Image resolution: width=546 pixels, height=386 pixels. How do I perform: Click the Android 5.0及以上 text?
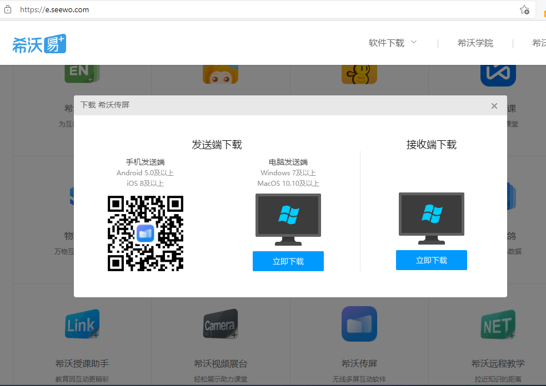(x=145, y=173)
